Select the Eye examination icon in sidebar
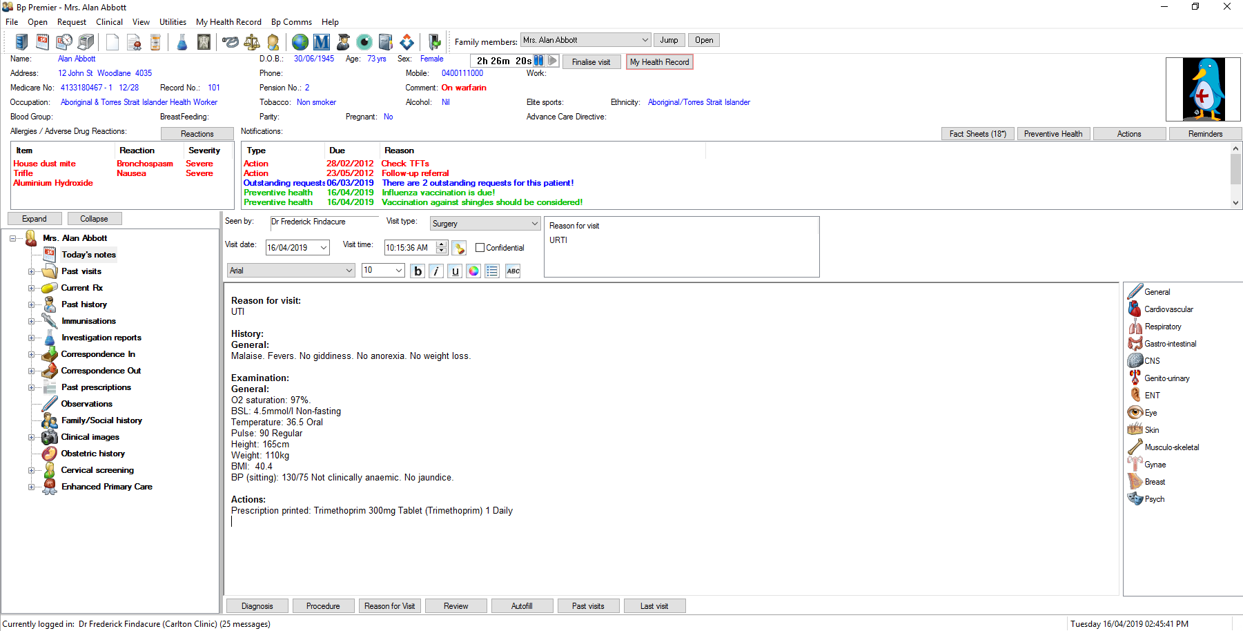This screenshot has height=631, width=1243. 1135,412
